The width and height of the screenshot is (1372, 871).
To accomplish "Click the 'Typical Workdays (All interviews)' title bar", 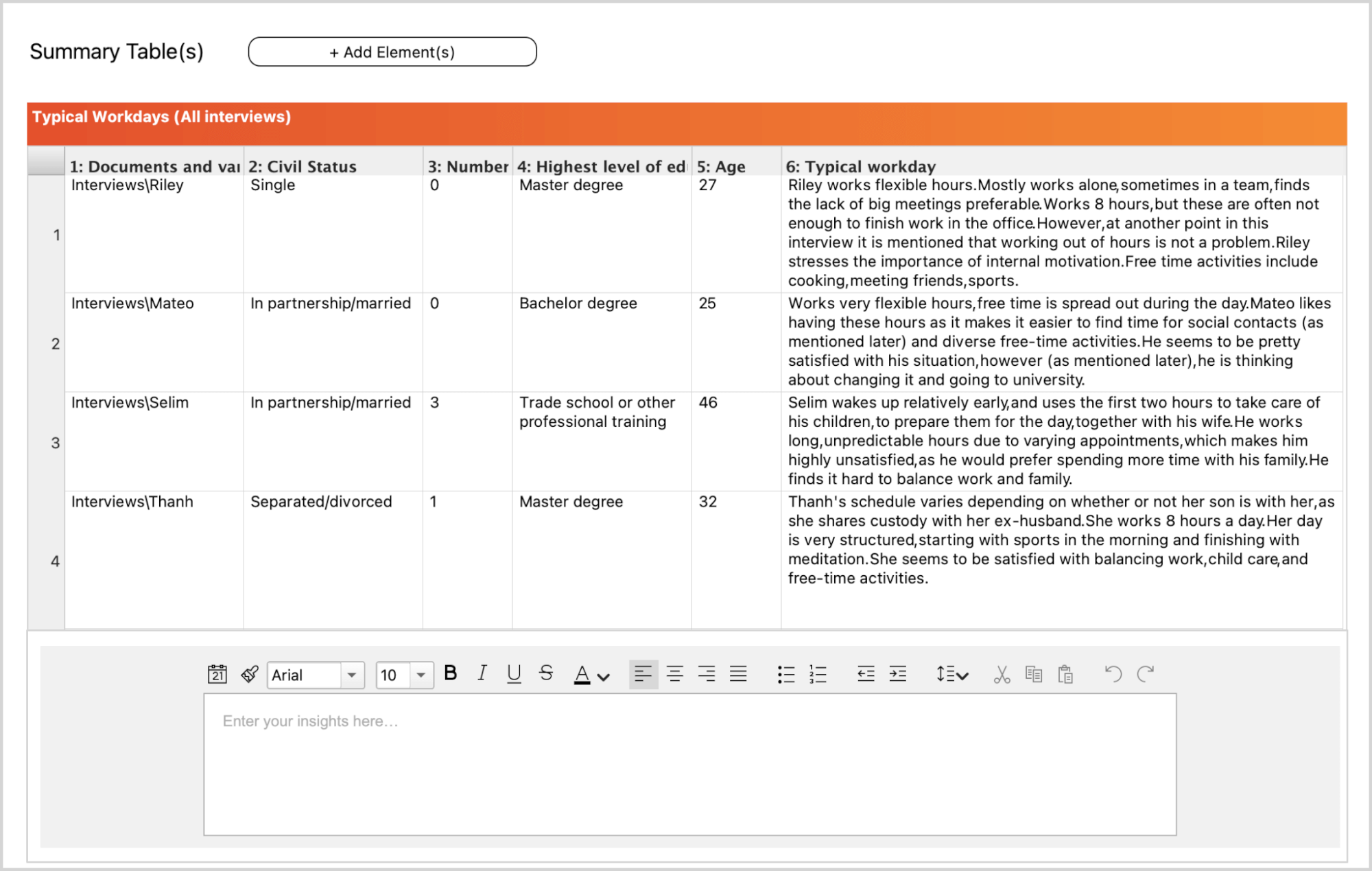I will [x=687, y=124].
